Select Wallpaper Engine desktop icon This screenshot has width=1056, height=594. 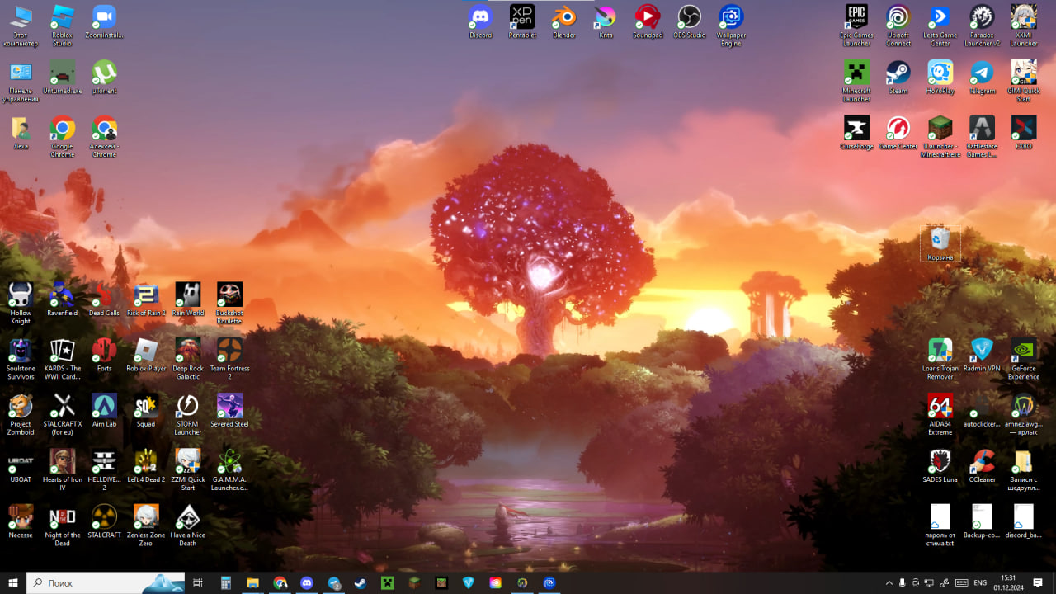(x=731, y=26)
